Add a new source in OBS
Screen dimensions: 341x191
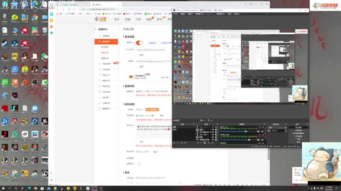(198, 143)
